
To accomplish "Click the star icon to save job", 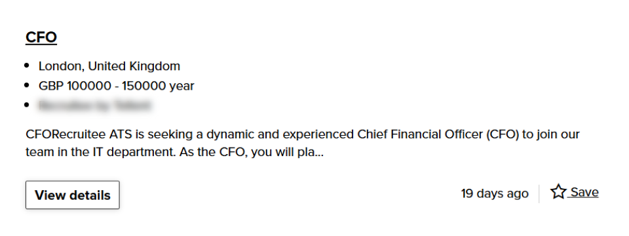I will pos(558,192).
